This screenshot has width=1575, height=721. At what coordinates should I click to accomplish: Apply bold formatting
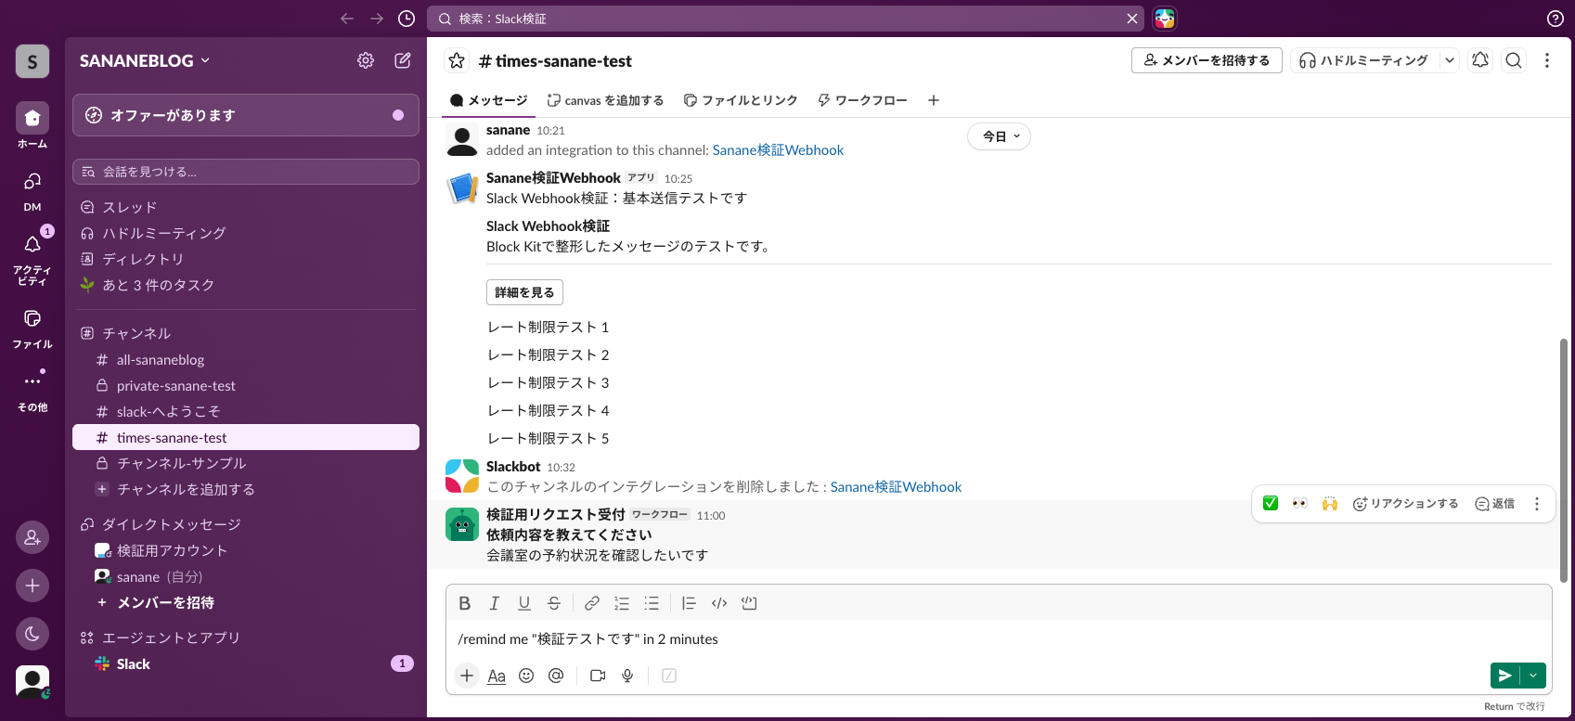465,603
